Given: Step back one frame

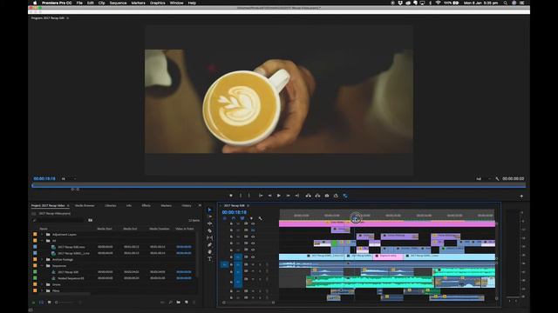Looking at the screenshot, I should pos(270,196).
